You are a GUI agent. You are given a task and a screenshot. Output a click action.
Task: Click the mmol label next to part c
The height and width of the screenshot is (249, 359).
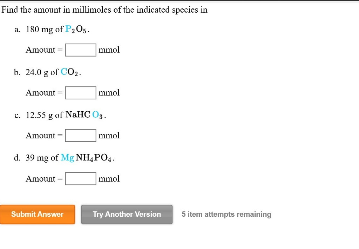[109, 135]
